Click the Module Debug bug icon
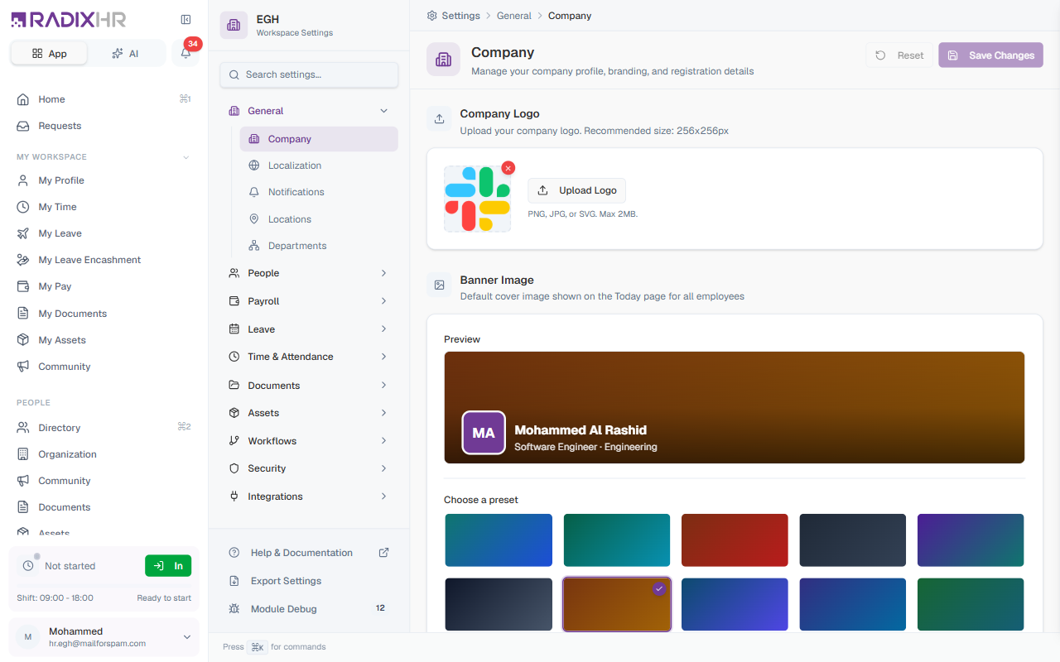Image resolution: width=1060 pixels, height=662 pixels. tap(234, 609)
